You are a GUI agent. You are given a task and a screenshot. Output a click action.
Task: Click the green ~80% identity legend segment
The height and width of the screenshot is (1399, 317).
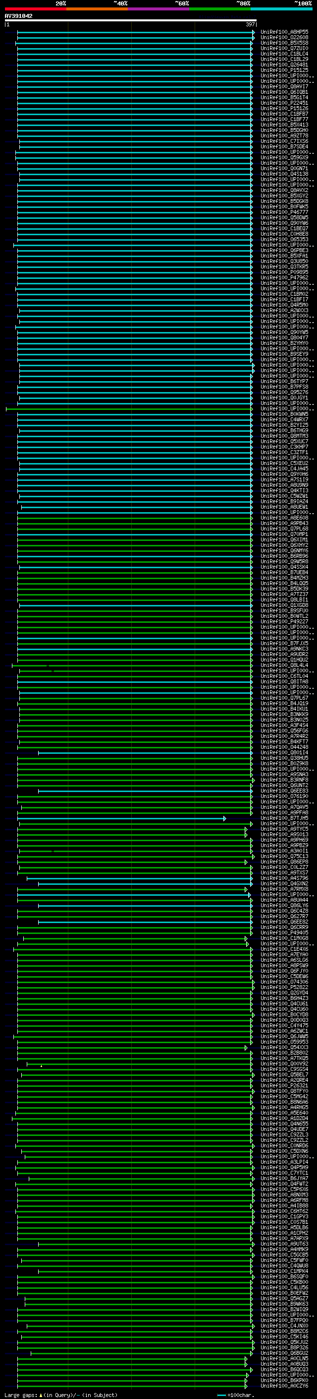pyautogui.click(x=219, y=9)
